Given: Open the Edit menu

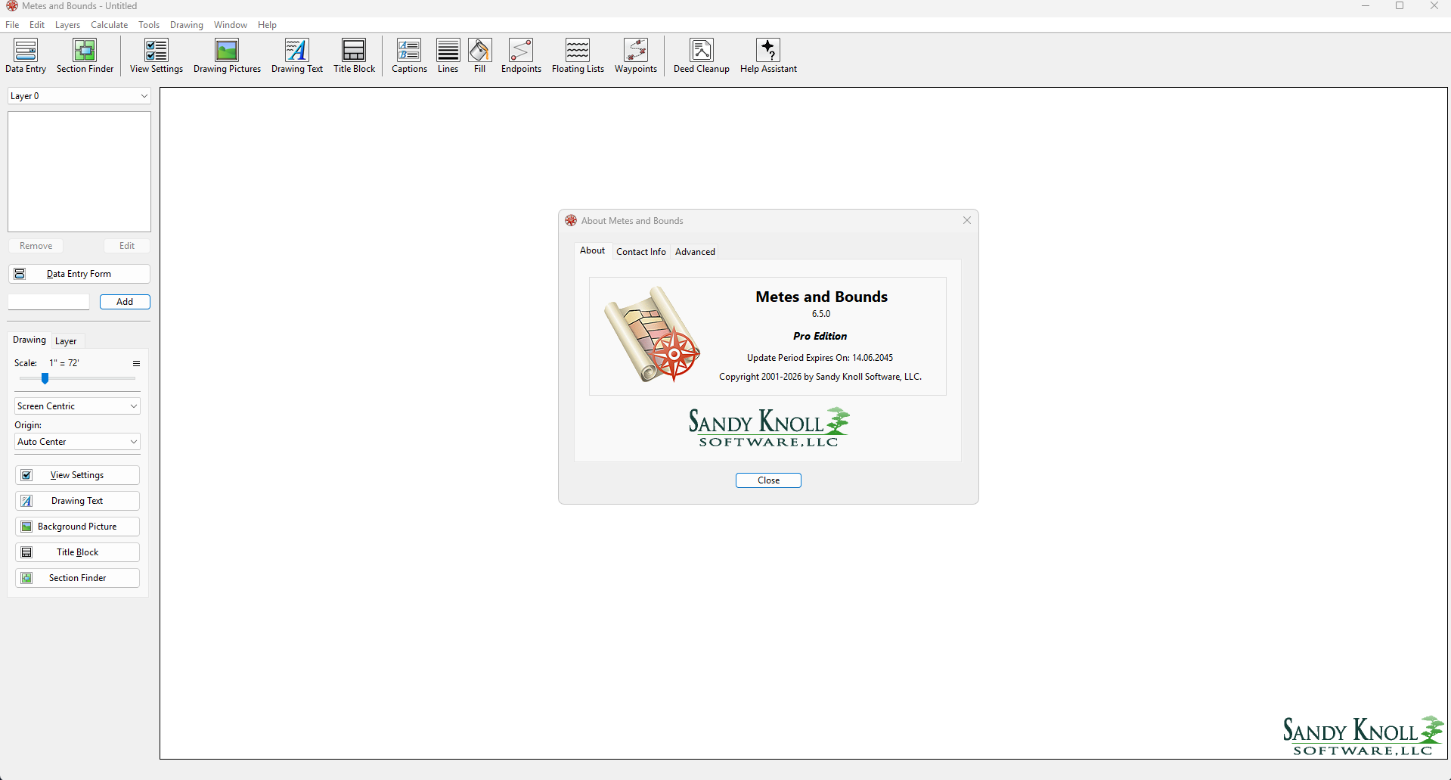Looking at the screenshot, I should tap(37, 25).
